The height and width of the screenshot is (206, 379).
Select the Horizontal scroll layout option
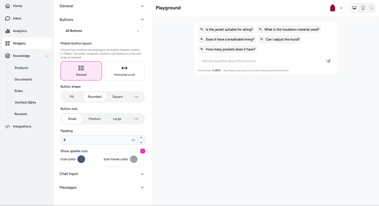click(x=124, y=71)
